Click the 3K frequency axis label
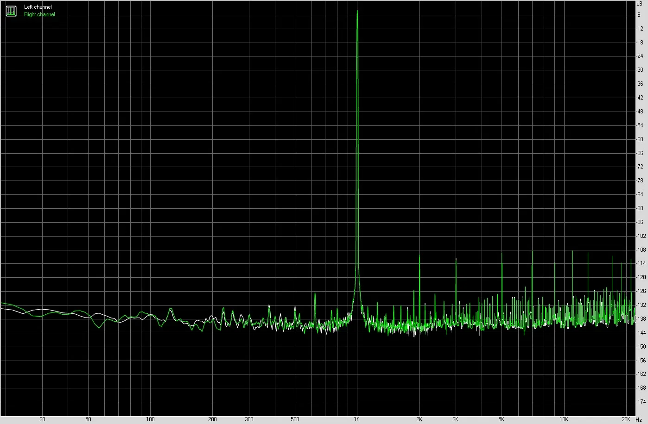This screenshot has height=424, width=648. coord(456,419)
